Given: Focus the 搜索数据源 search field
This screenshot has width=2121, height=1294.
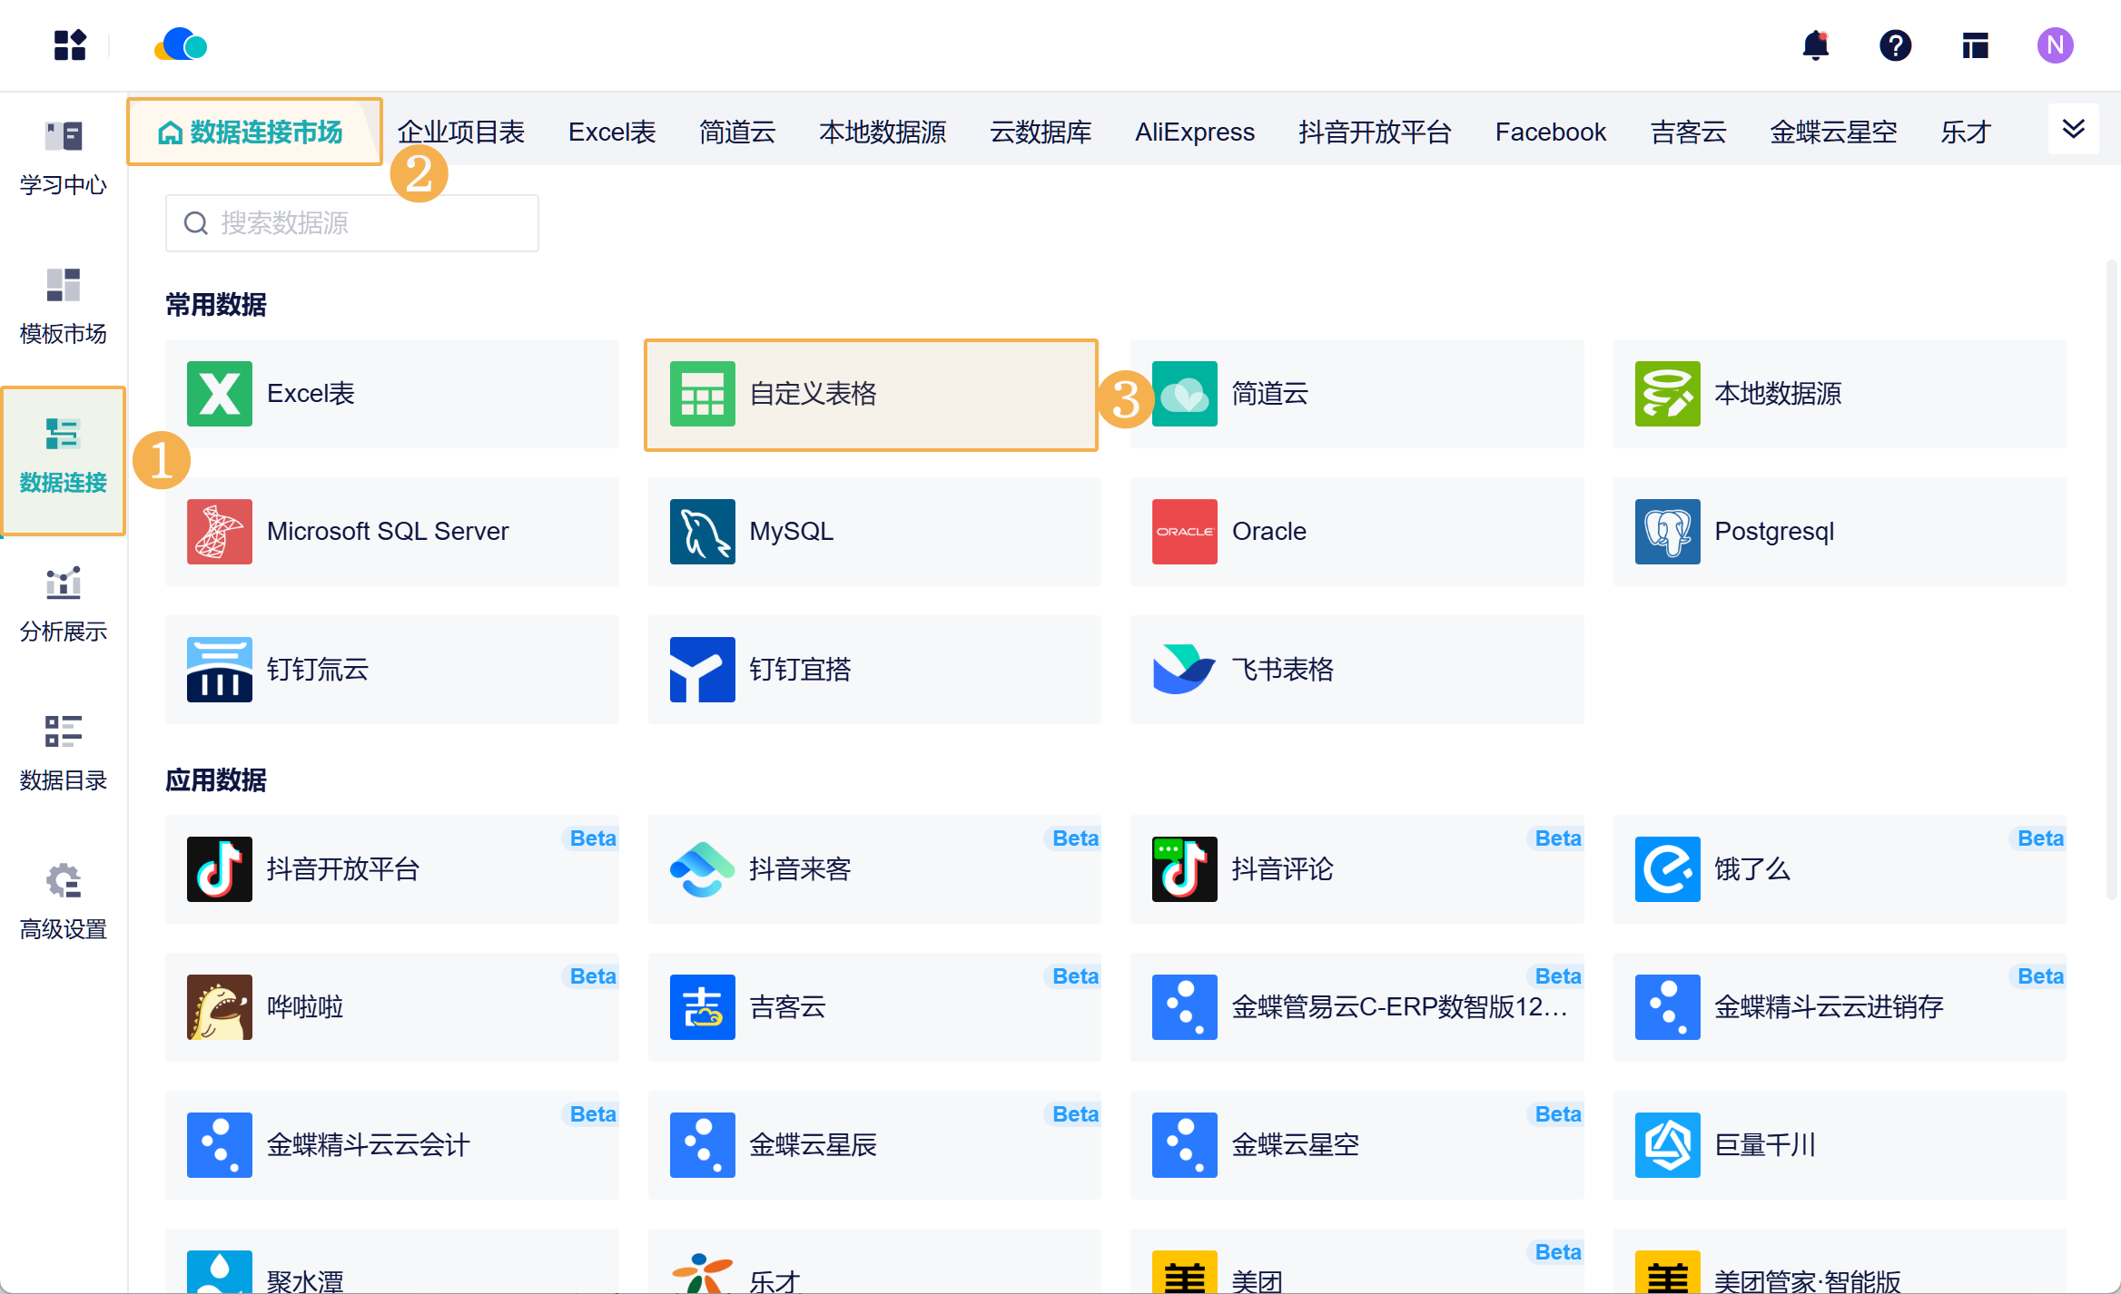Looking at the screenshot, I should (352, 223).
